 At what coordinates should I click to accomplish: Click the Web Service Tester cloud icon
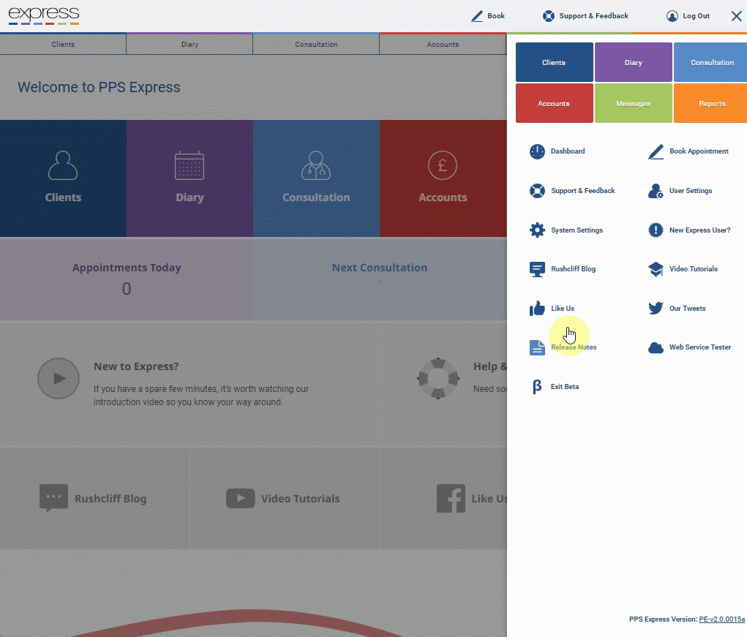[x=656, y=347]
